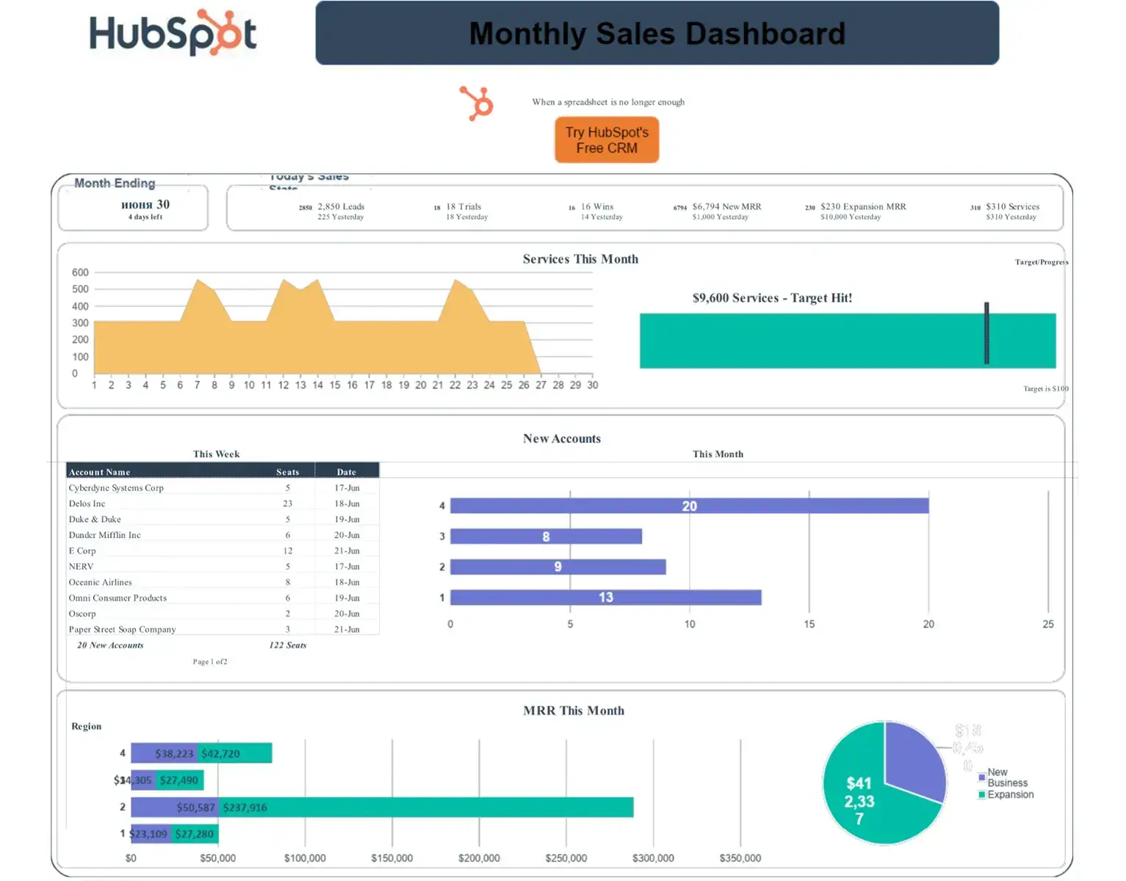Click the Try HubSpot's Free CRM button
This screenshot has height=881, width=1126.
click(x=606, y=139)
